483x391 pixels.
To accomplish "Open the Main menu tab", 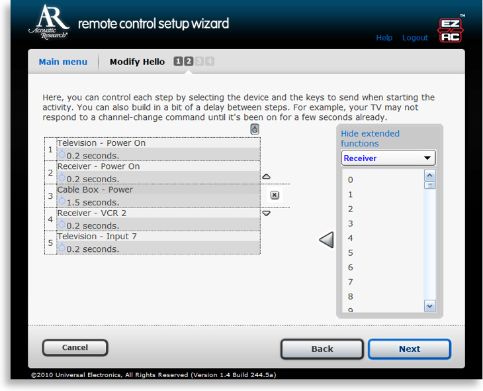I will 63,62.
